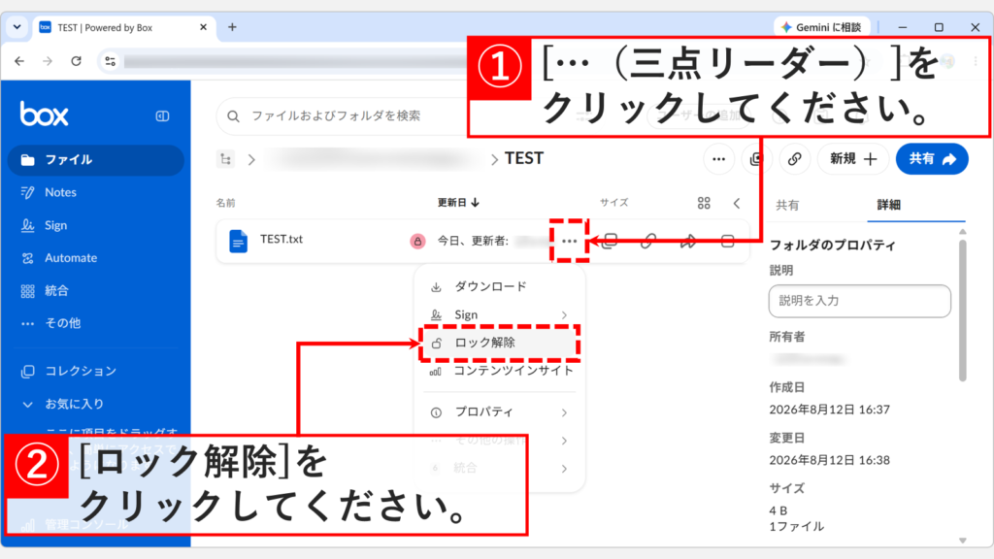This screenshot has height=559, width=994.
Task: Tick the TEST.txt row checkbox
Action: (x=728, y=241)
